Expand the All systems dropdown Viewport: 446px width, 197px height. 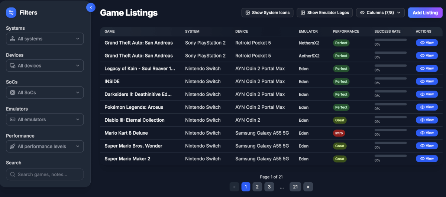45,39
